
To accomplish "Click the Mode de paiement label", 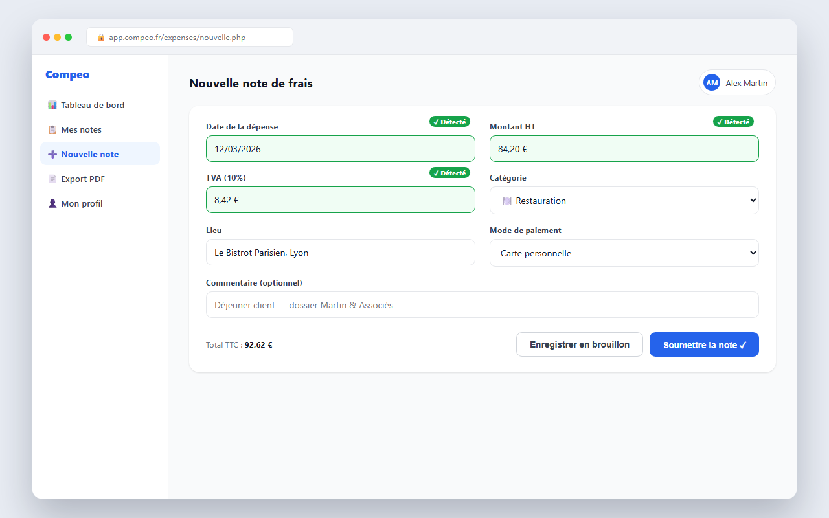I will 525,231.
